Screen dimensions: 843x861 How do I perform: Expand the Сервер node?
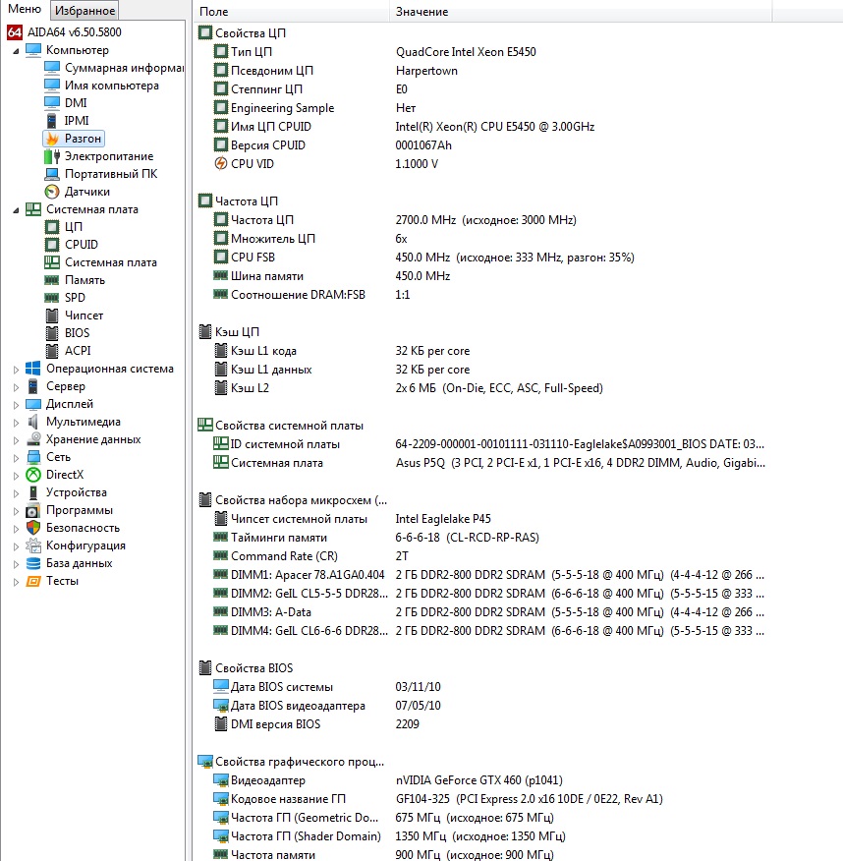pos(16,387)
